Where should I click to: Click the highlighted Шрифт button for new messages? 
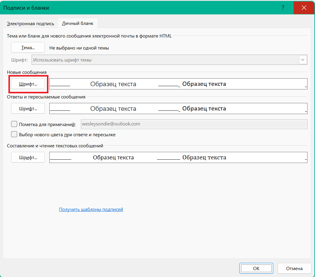pos(28,84)
